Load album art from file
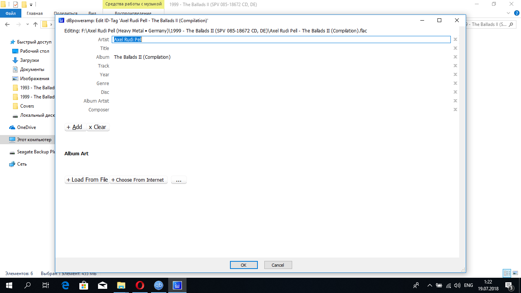This screenshot has width=521, height=293. (x=87, y=180)
